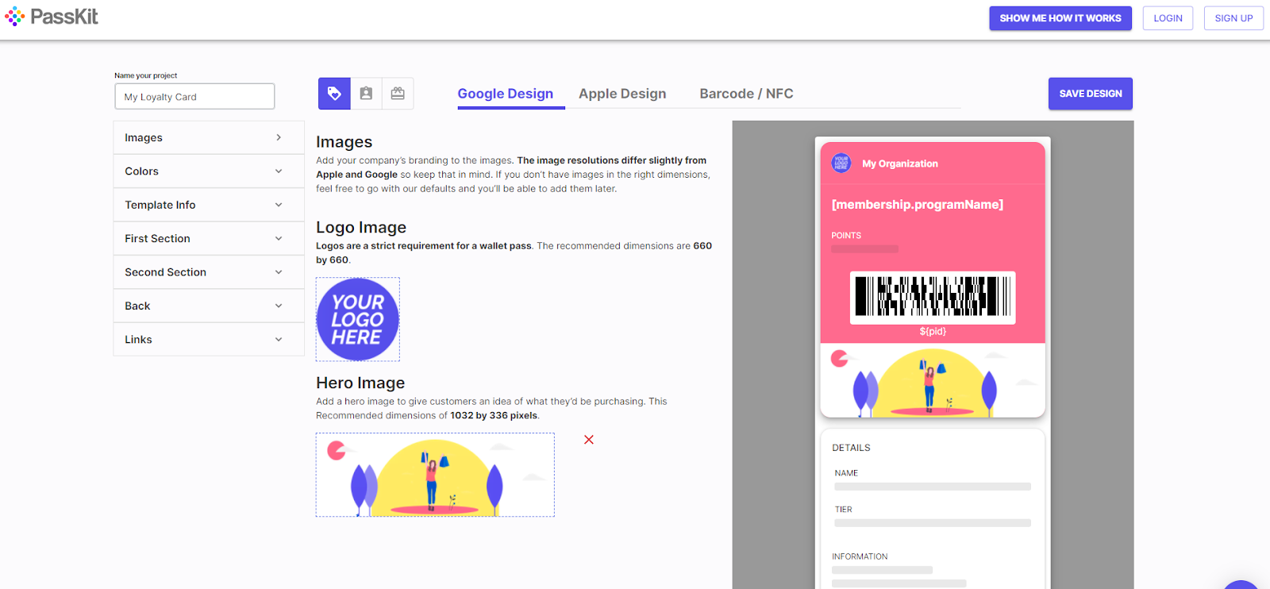Click the barcode in the pass preview

pos(933,298)
